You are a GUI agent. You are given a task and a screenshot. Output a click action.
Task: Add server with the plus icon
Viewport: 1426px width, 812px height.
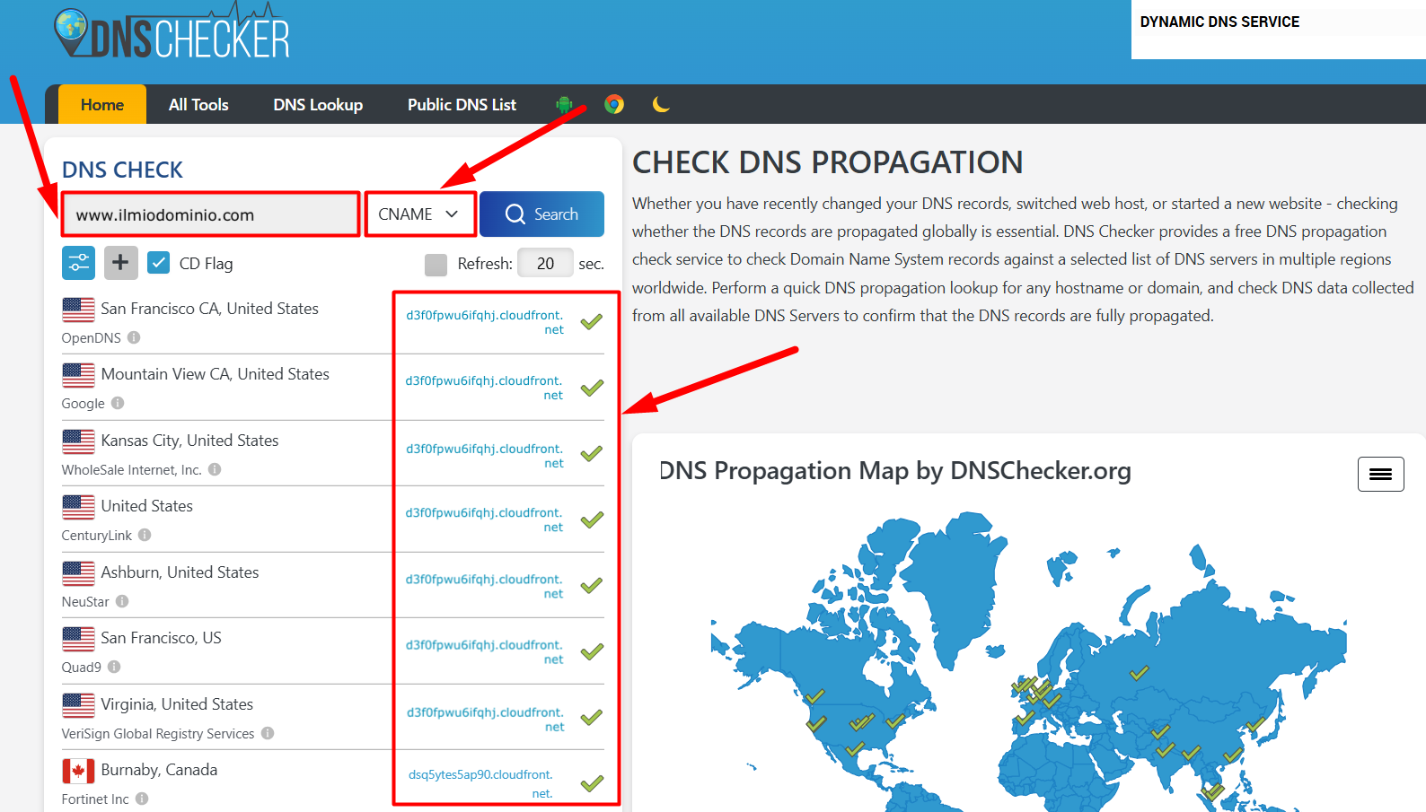point(121,263)
